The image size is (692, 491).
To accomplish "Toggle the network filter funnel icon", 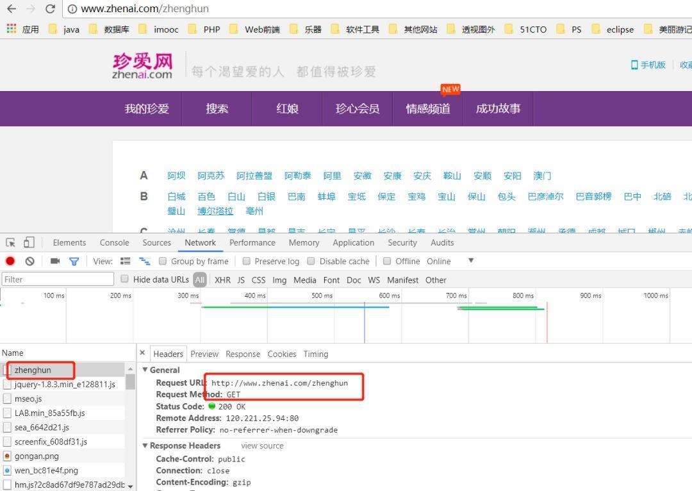I will point(74,262).
